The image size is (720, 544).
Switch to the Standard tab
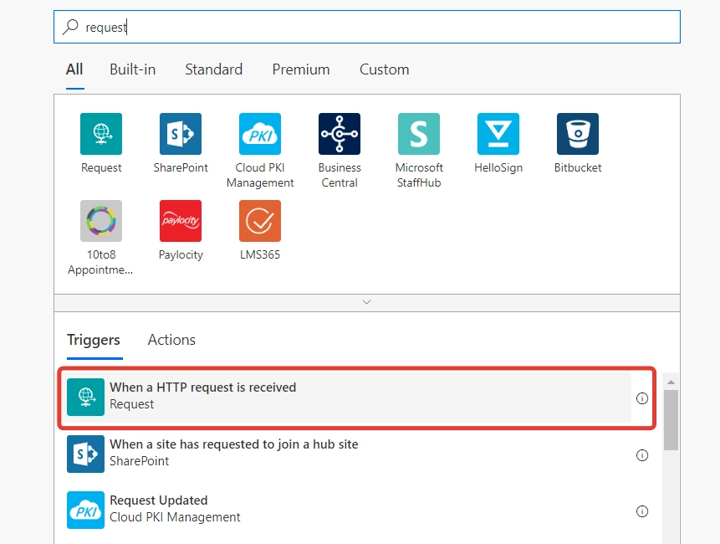pyautogui.click(x=213, y=69)
